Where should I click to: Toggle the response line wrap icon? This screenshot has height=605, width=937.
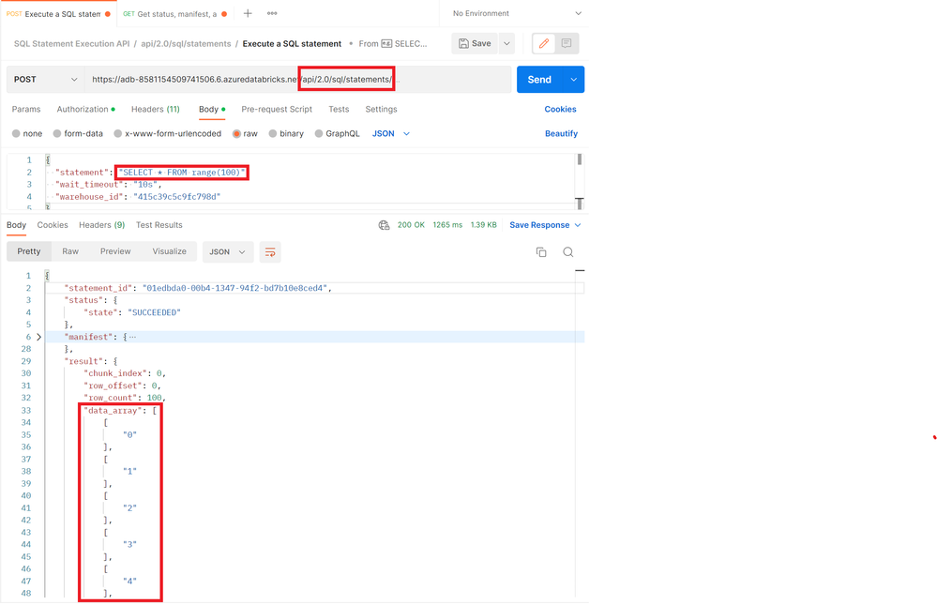tap(270, 252)
